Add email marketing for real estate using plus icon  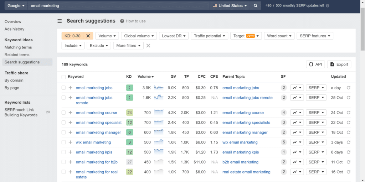pyautogui.click(x=71, y=172)
